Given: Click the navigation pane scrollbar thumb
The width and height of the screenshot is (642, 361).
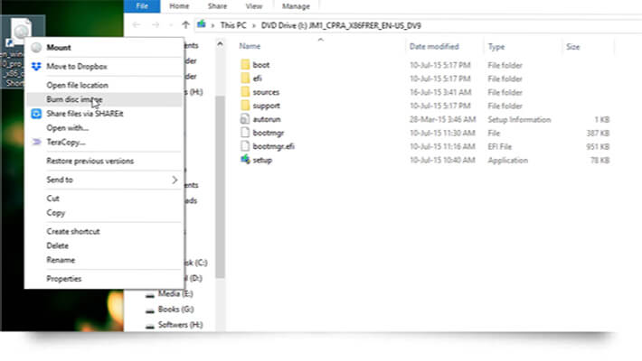Looking at the screenshot, I should coord(221,187).
